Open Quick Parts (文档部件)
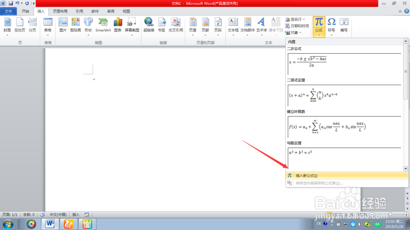This screenshot has height=230, width=410. pos(247,27)
